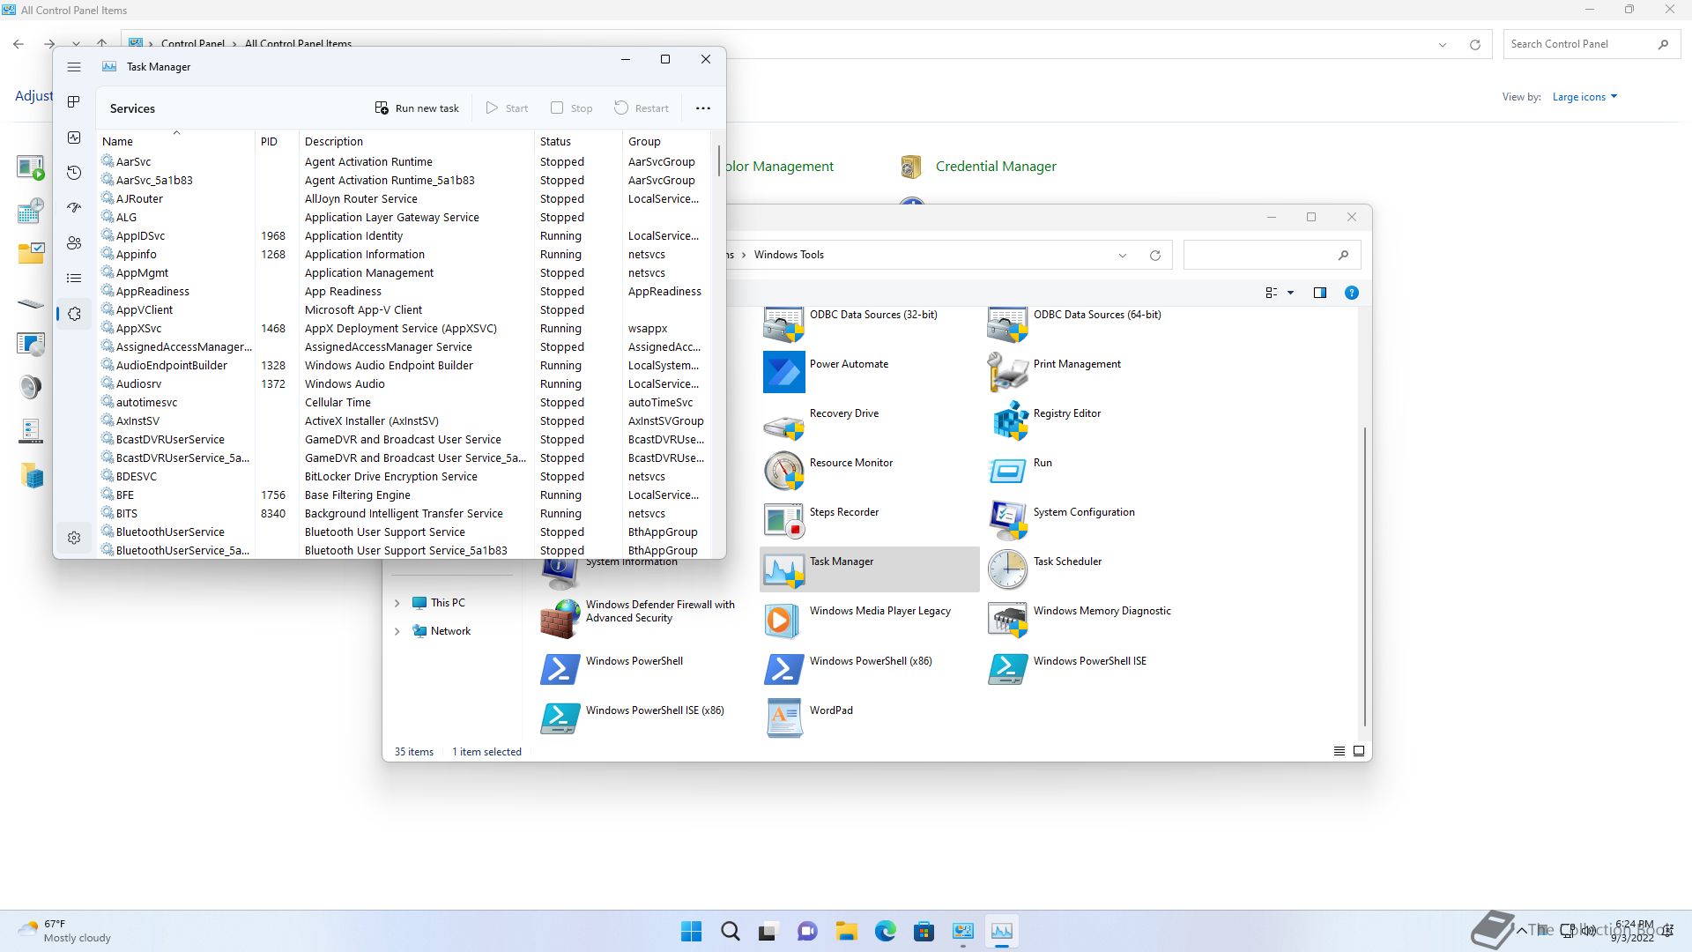Click Run new task button
1692x952 pixels.
[x=417, y=108]
